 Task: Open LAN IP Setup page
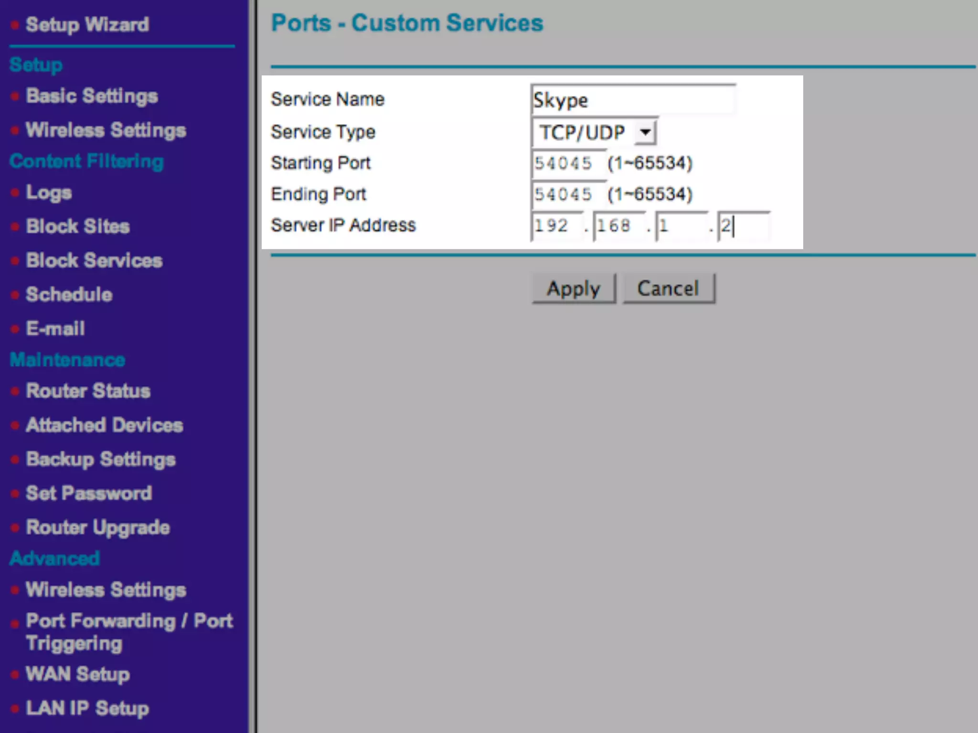pyautogui.click(x=87, y=708)
